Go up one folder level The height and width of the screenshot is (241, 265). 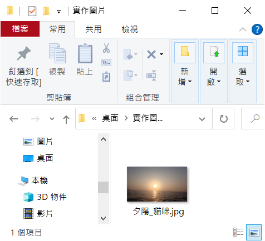(x=66, y=119)
